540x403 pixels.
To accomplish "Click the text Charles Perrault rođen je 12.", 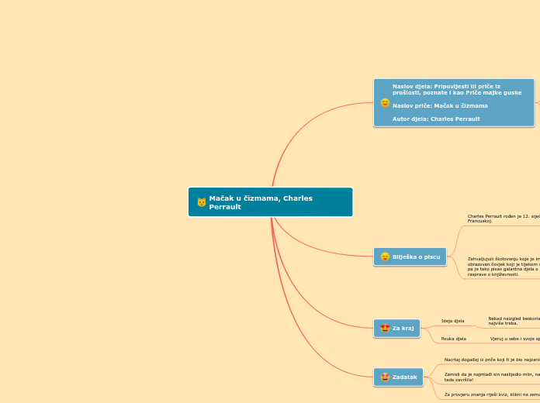I will pyautogui.click(x=504, y=219).
